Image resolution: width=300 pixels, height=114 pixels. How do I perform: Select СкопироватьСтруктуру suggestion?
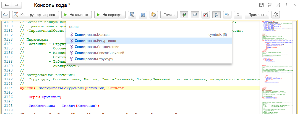point(149,59)
